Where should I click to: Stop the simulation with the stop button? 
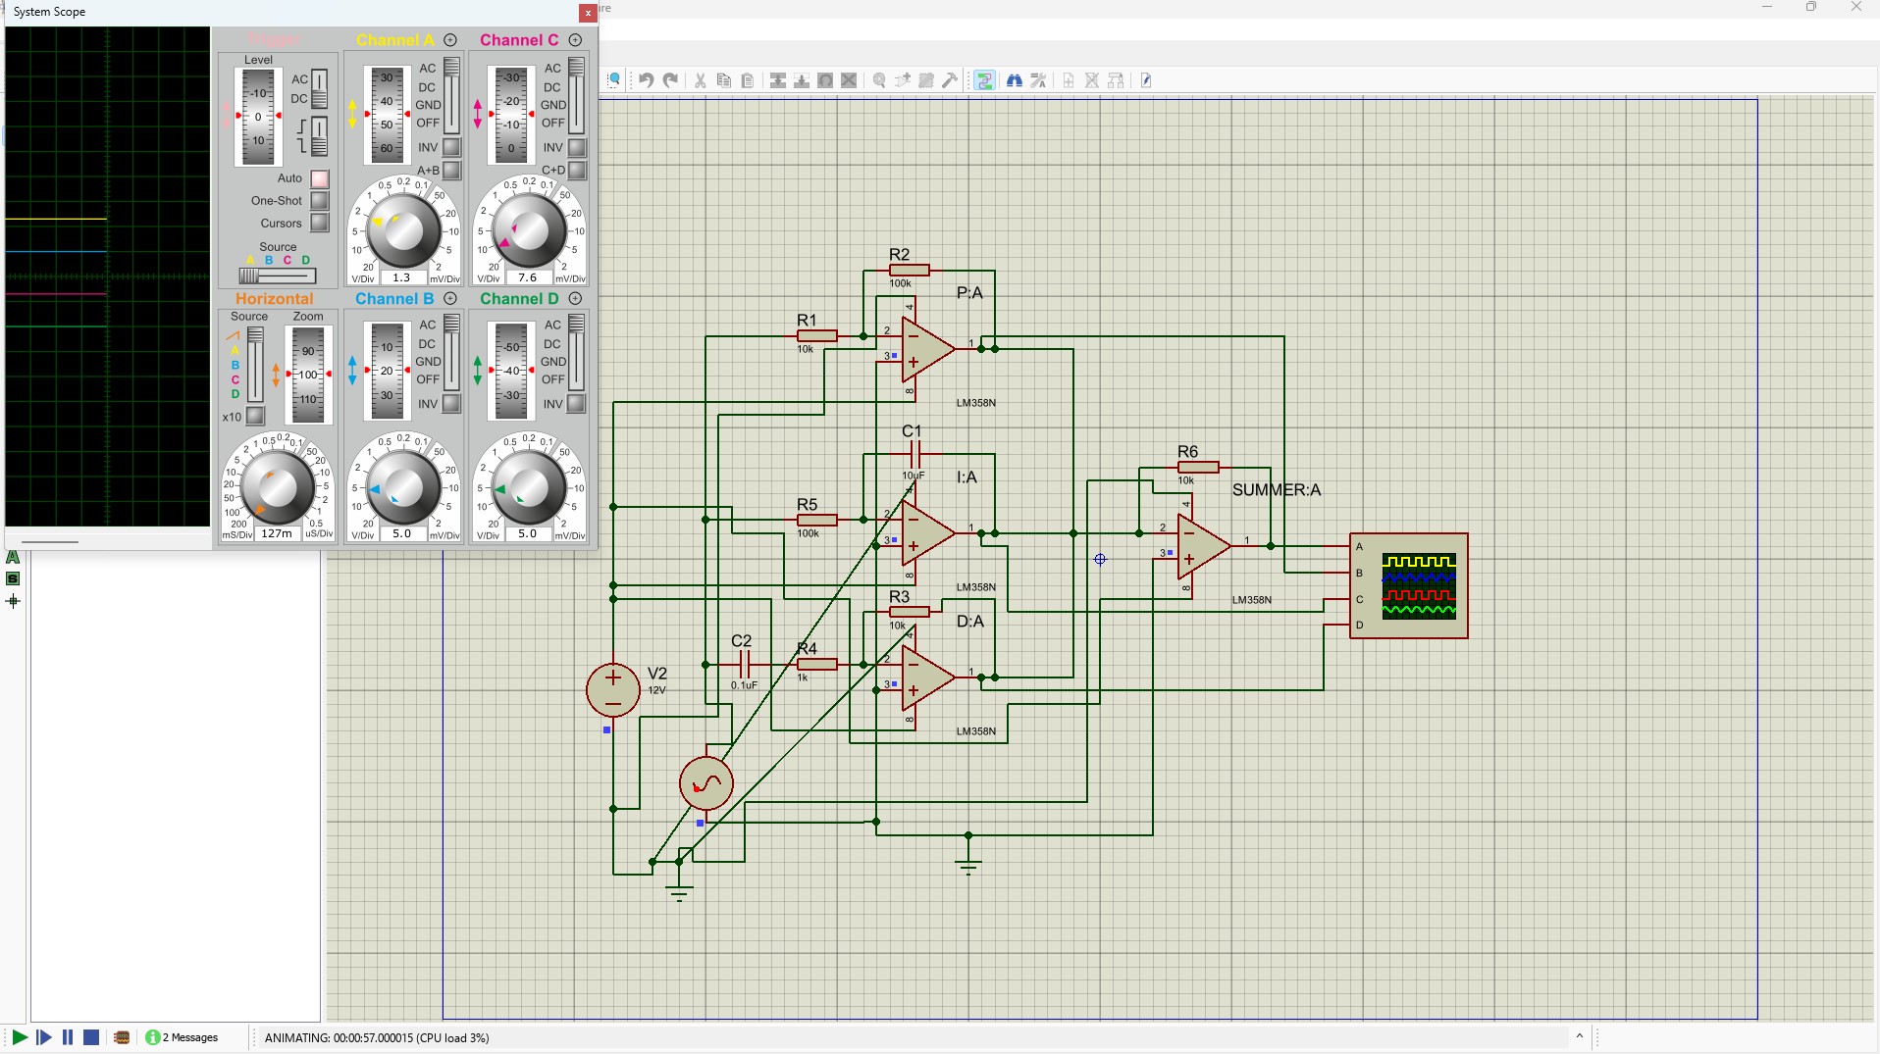[x=91, y=1037]
